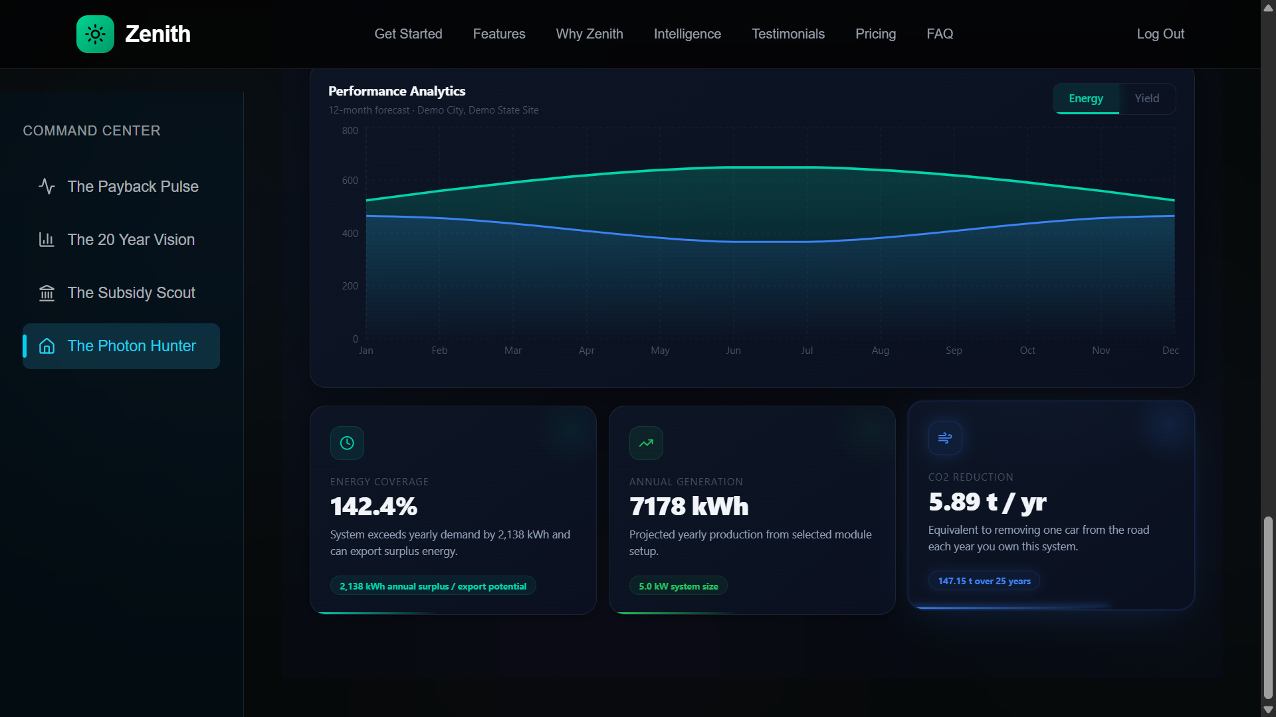The height and width of the screenshot is (717, 1276).
Task: Open the Pricing nav item
Action: (x=875, y=34)
